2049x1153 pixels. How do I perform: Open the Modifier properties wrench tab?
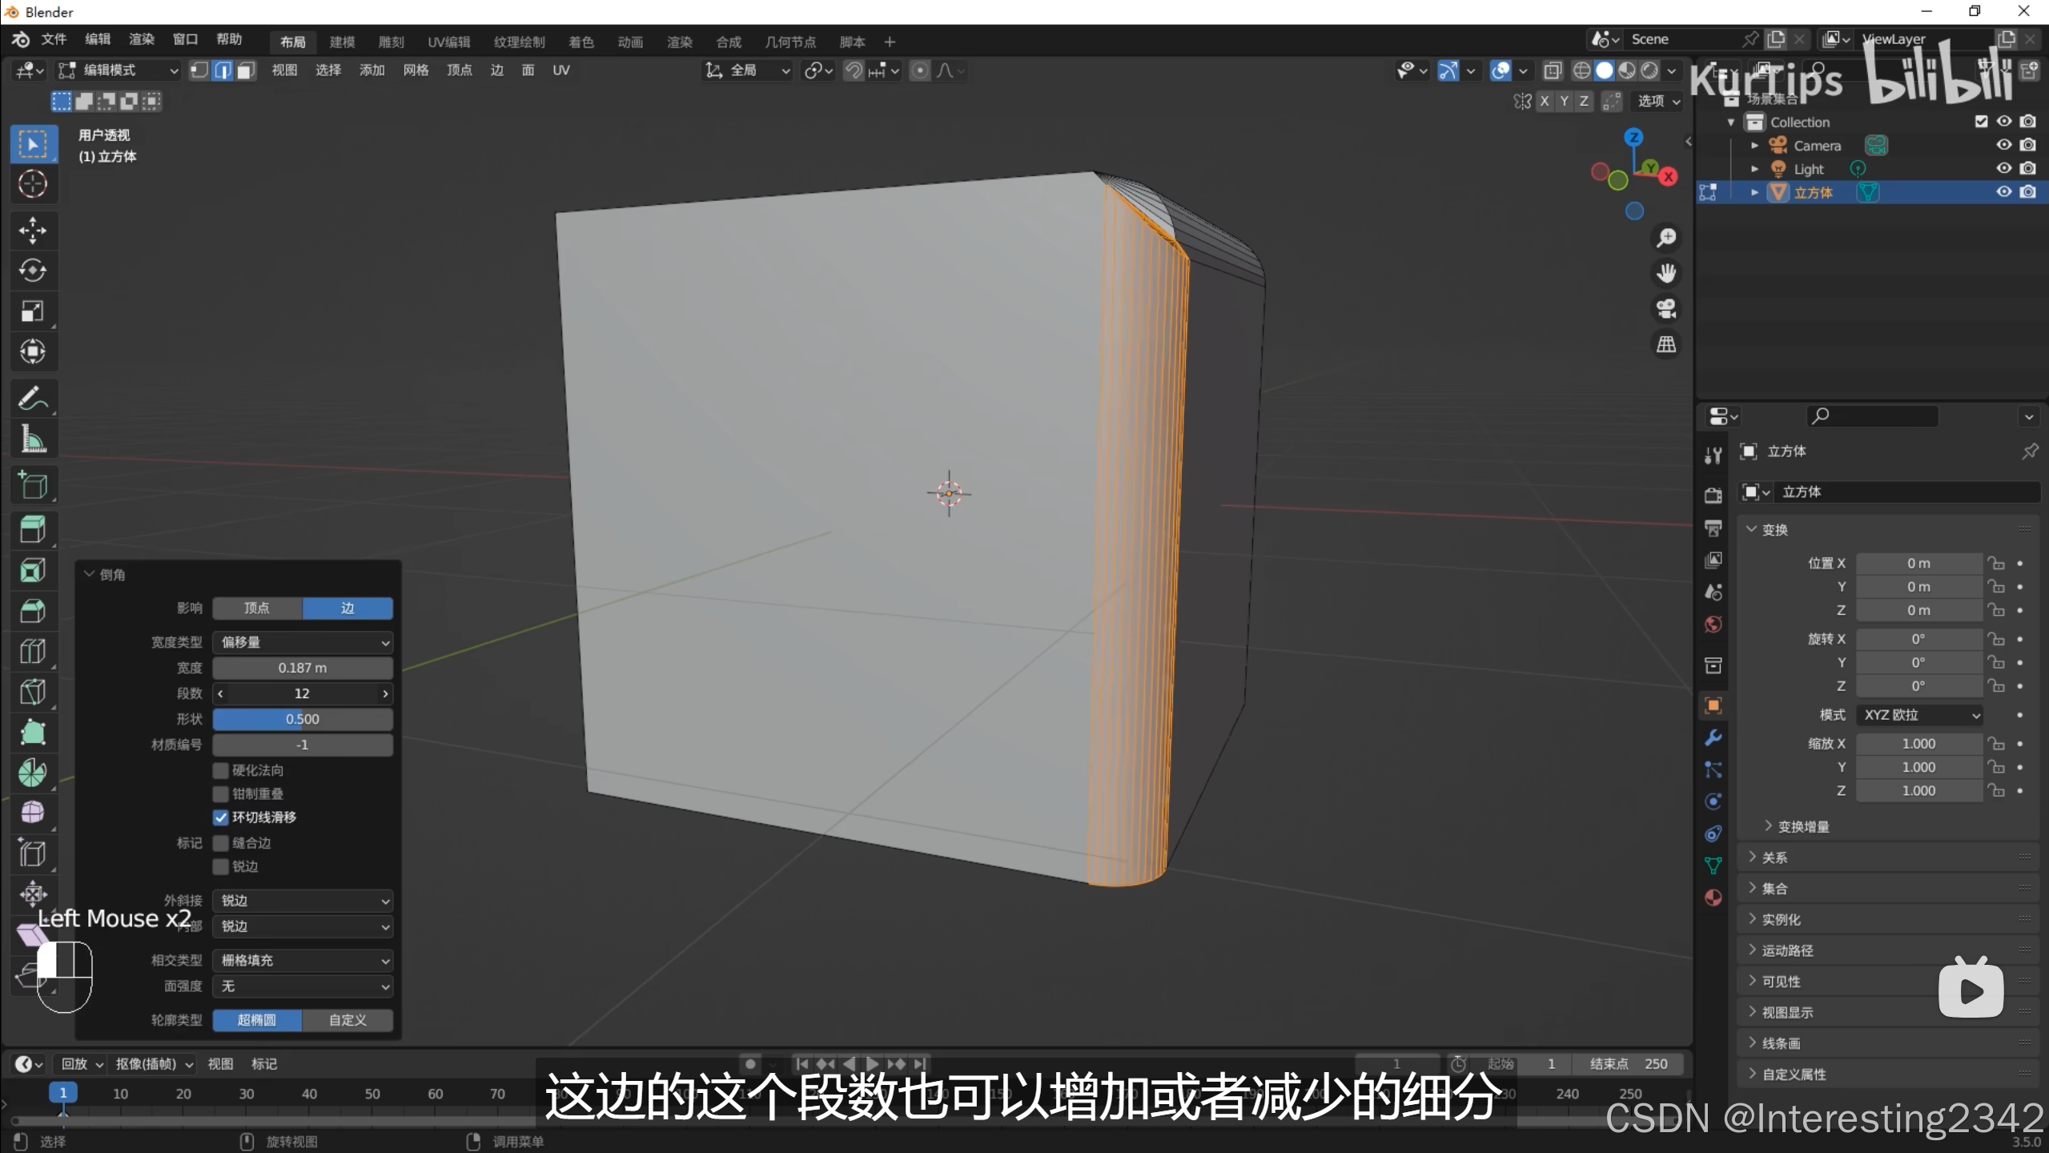coord(1713,737)
